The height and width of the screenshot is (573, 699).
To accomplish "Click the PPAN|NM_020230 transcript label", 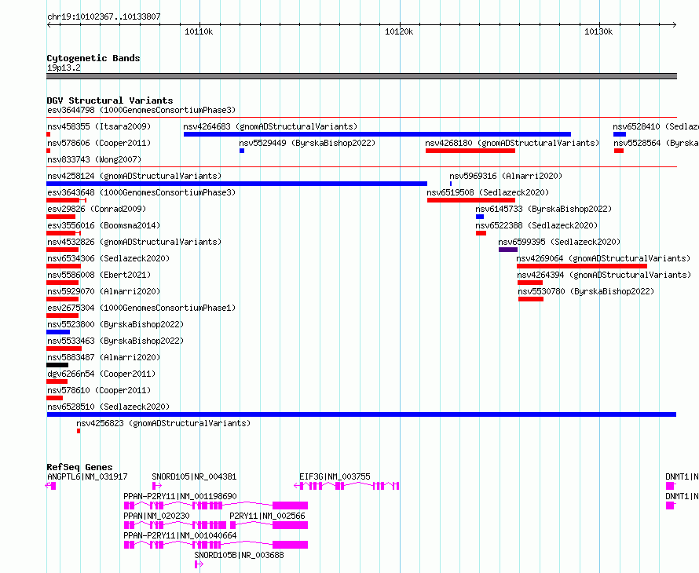I will click(156, 516).
